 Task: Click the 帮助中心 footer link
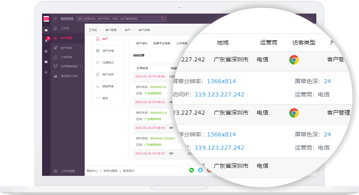(92, 171)
